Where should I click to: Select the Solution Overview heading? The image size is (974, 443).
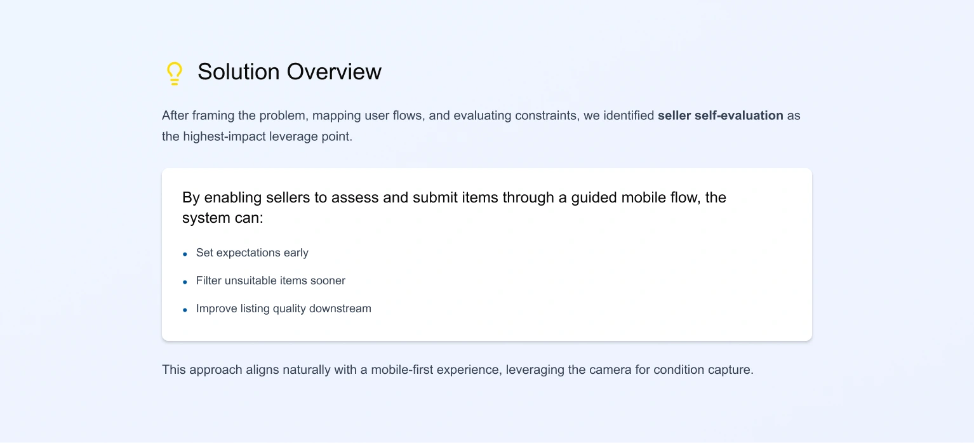click(x=289, y=72)
